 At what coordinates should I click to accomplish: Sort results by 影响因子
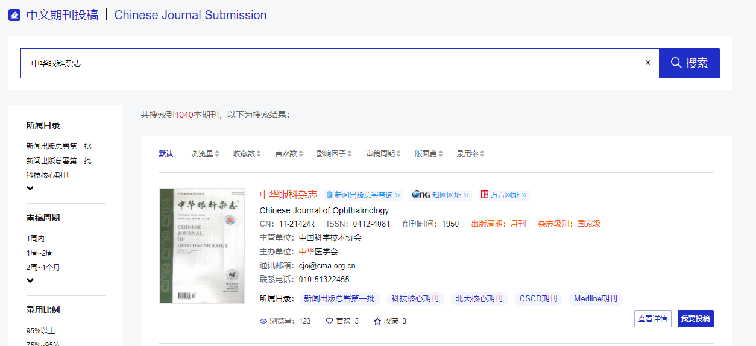[x=334, y=154]
